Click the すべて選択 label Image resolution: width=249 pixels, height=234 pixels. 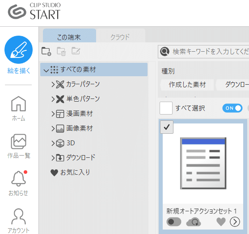190,108
